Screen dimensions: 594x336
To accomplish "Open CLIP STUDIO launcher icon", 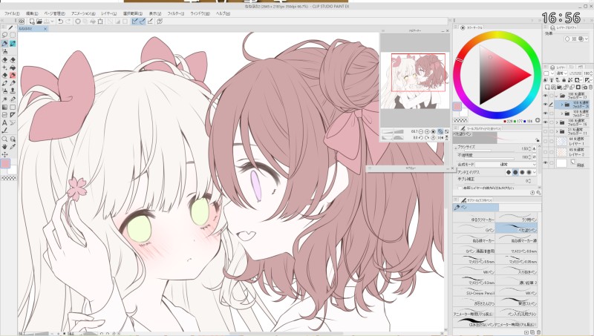I will pos(22,22).
